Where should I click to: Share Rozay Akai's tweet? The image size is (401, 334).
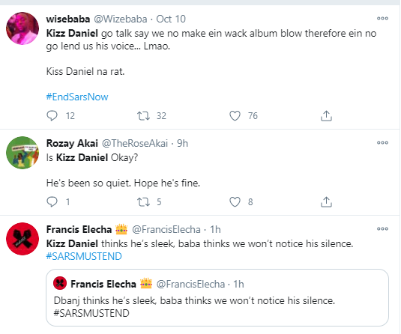(326, 202)
